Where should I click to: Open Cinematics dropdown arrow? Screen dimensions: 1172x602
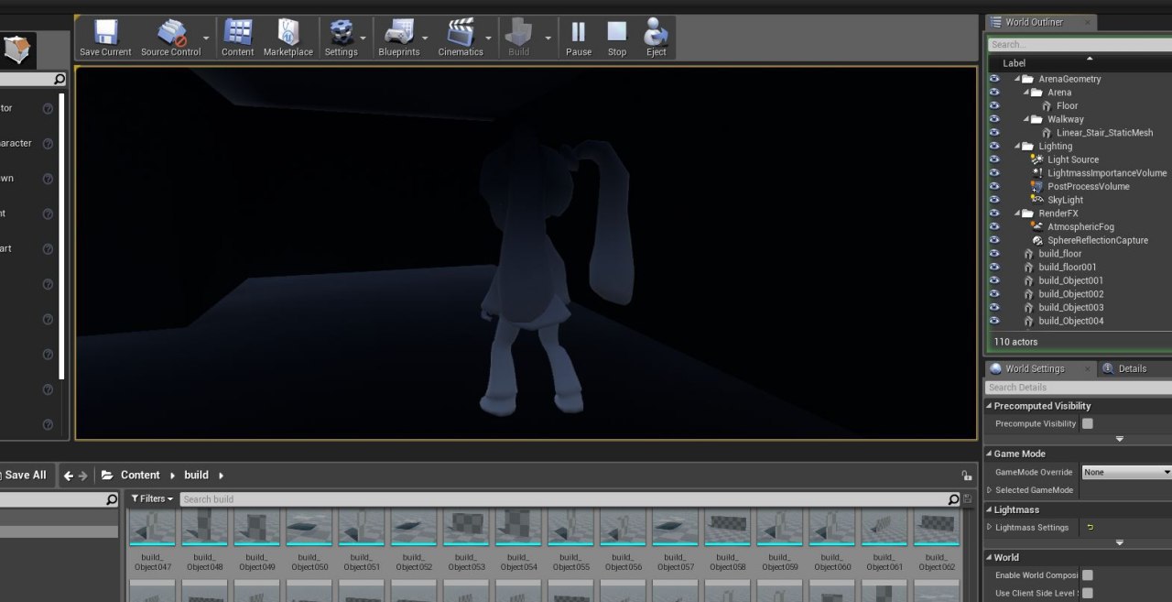click(x=488, y=38)
